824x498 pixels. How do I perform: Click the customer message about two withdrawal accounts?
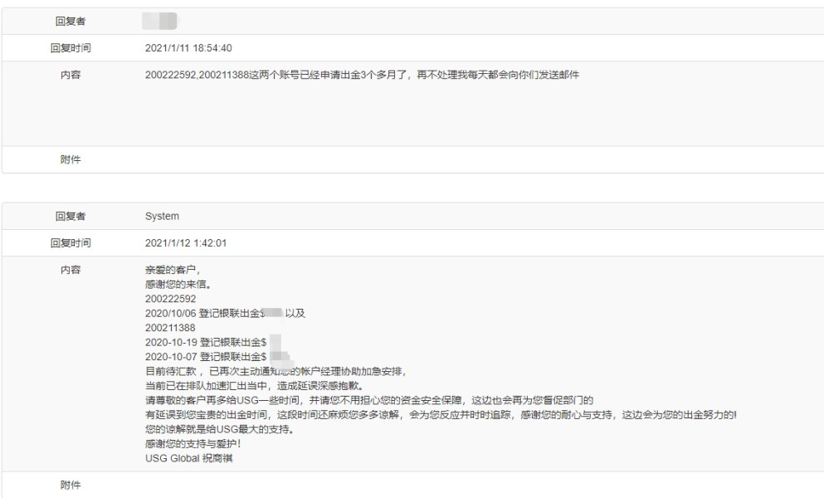coord(362,76)
